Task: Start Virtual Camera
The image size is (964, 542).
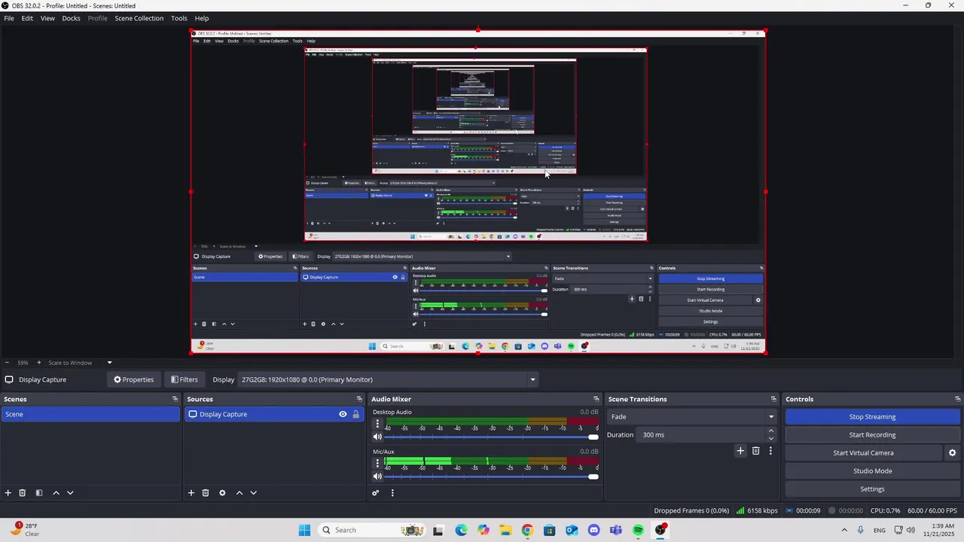Action: (863, 453)
